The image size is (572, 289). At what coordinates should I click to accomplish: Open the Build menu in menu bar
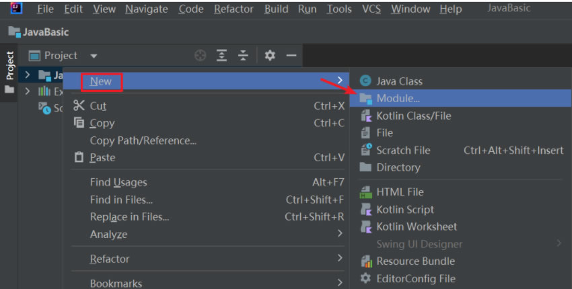276,9
